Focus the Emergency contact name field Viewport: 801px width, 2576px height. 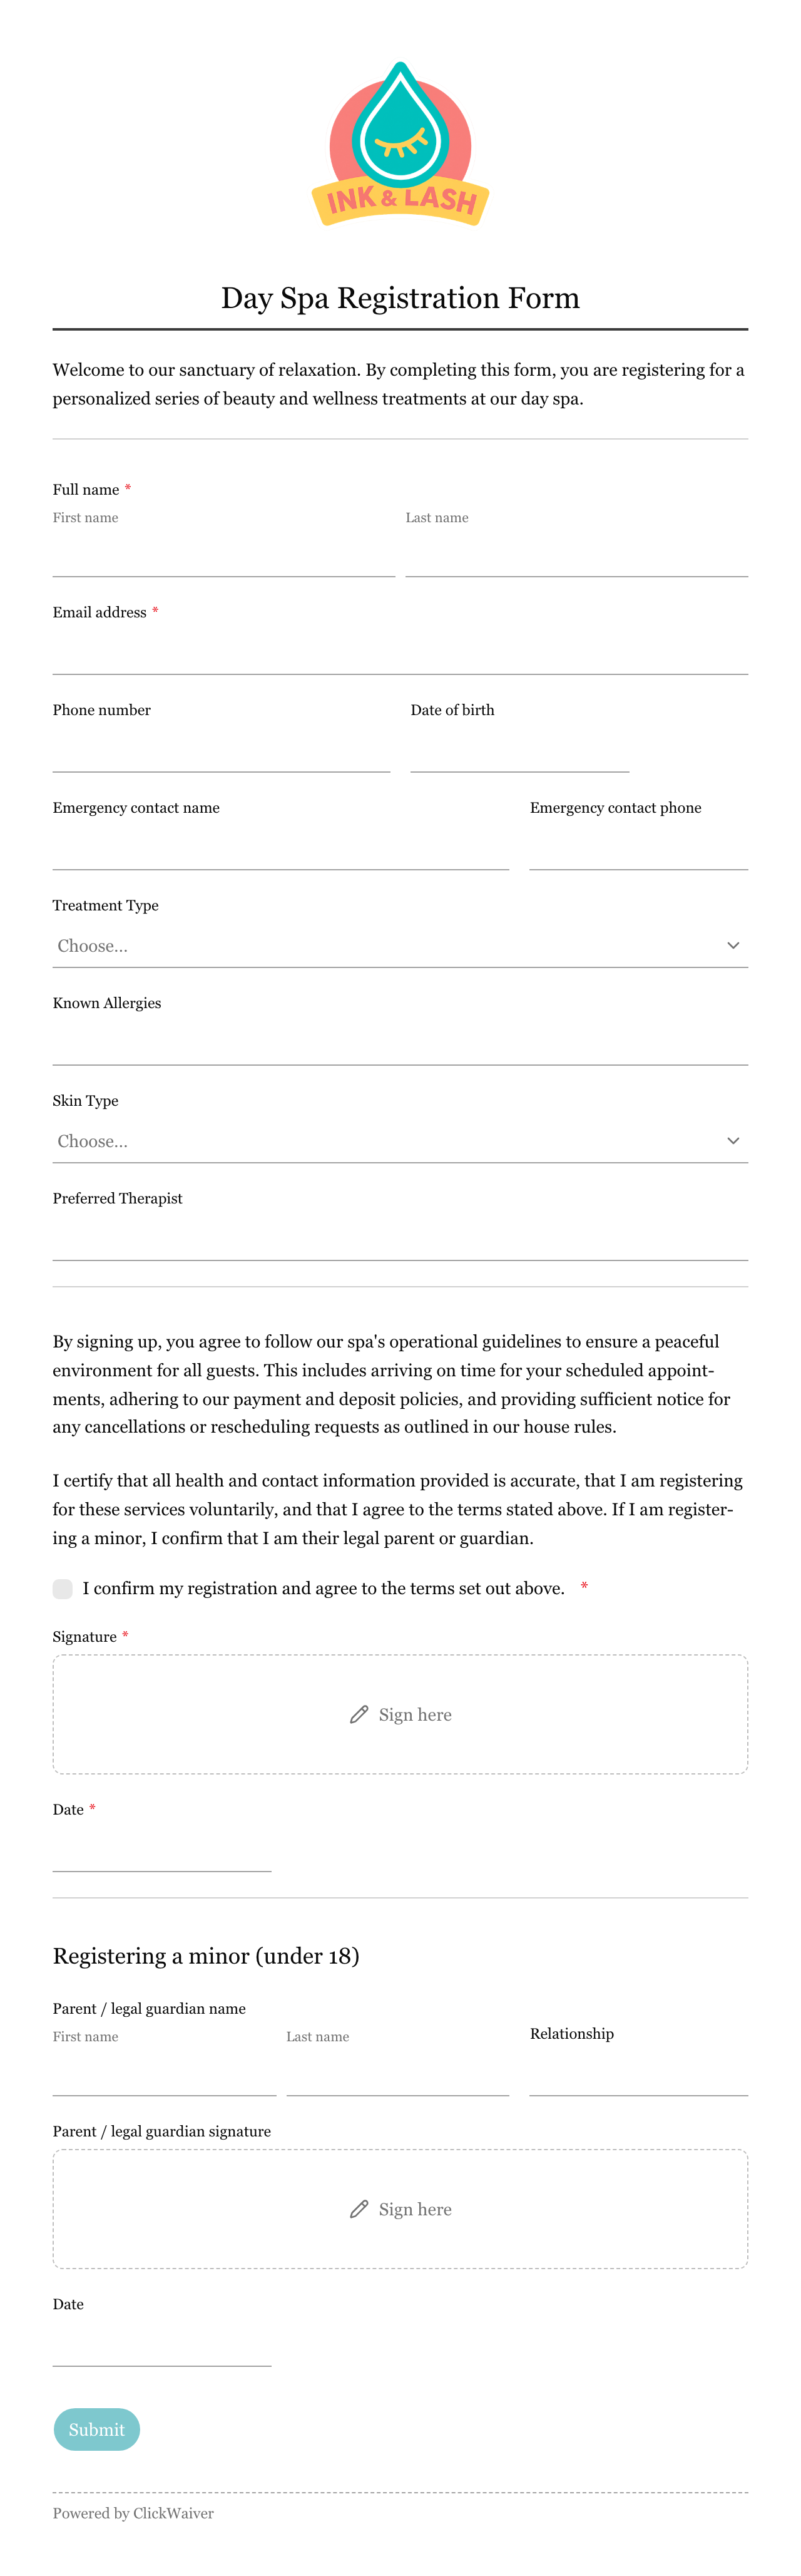[281, 849]
